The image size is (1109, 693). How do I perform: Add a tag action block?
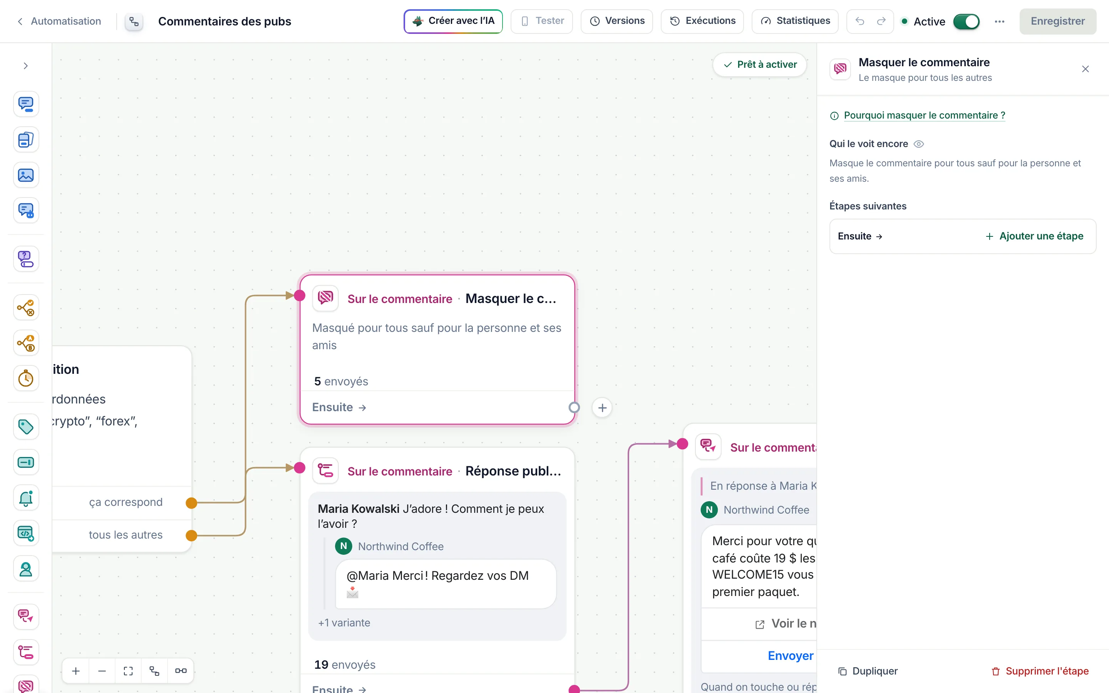pyautogui.click(x=26, y=427)
